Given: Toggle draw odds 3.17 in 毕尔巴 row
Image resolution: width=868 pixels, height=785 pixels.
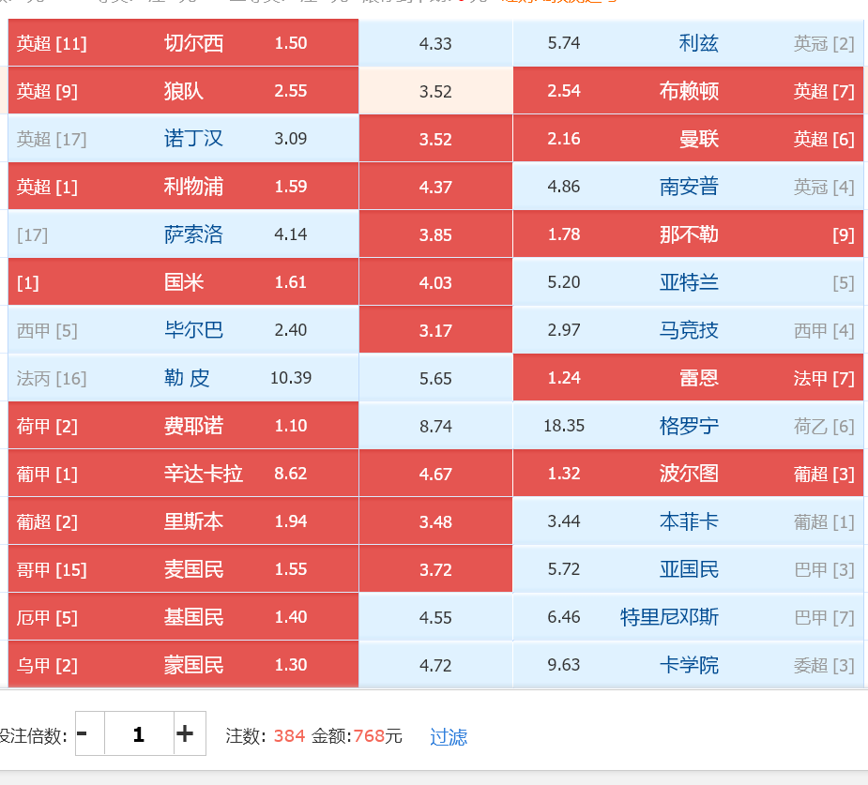Looking at the screenshot, I should [435, 330].
